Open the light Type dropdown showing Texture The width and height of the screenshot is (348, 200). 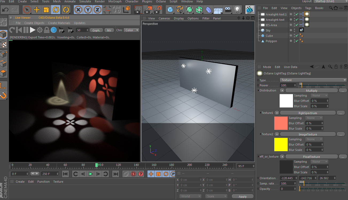[313, 80]
